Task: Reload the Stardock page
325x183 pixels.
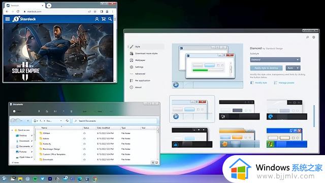Action: (x=18, y=12)
